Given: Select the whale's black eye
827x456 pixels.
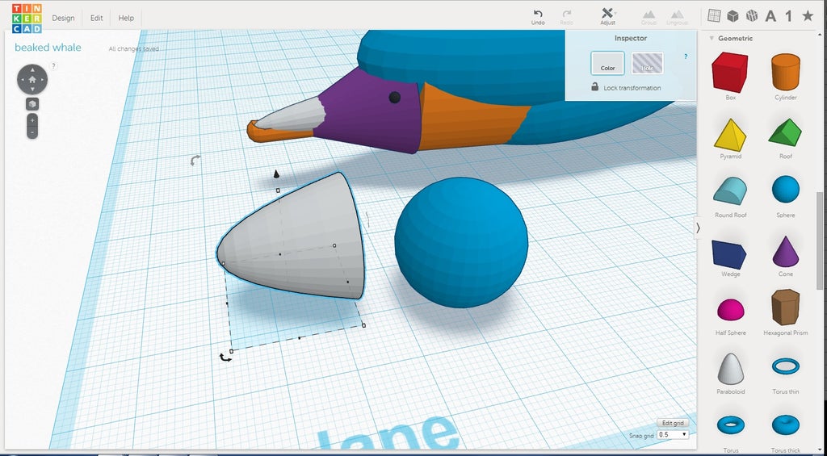Looking at the screenshot, I should click(x=394, y=97).
